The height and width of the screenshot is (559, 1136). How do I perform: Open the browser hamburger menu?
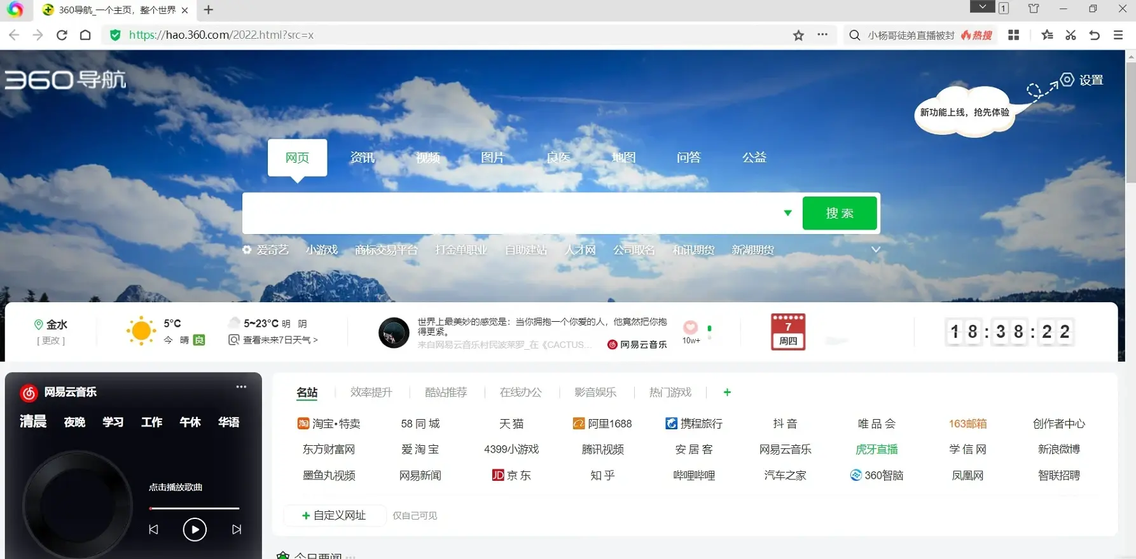[x=1118, y=35]
